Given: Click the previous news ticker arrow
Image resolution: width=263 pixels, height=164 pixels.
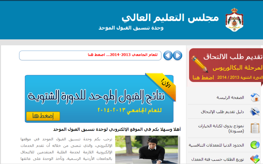Looking at the screenshot, I should click(168, 55).
